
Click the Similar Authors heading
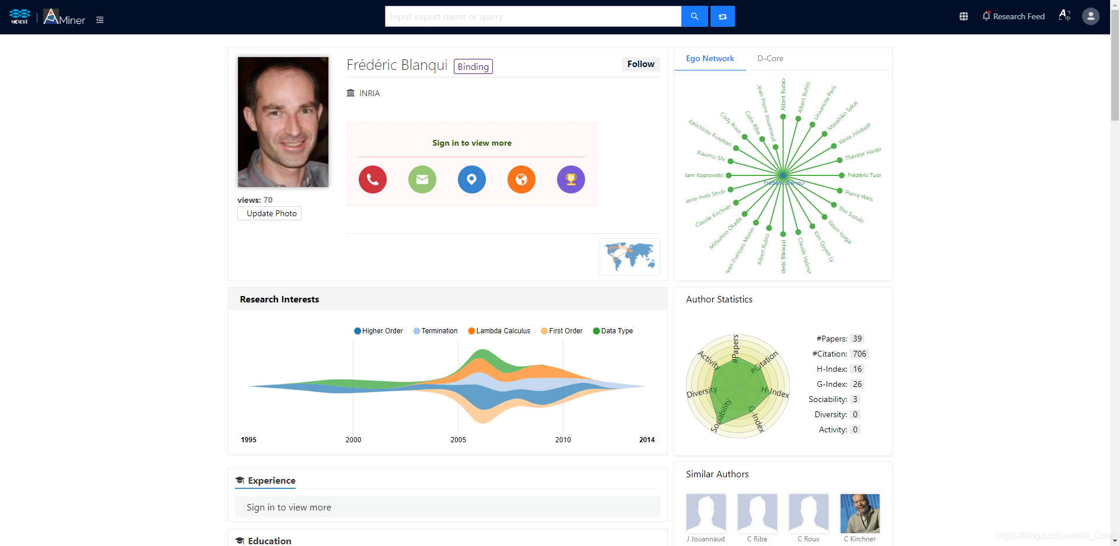tap(717, 474)
